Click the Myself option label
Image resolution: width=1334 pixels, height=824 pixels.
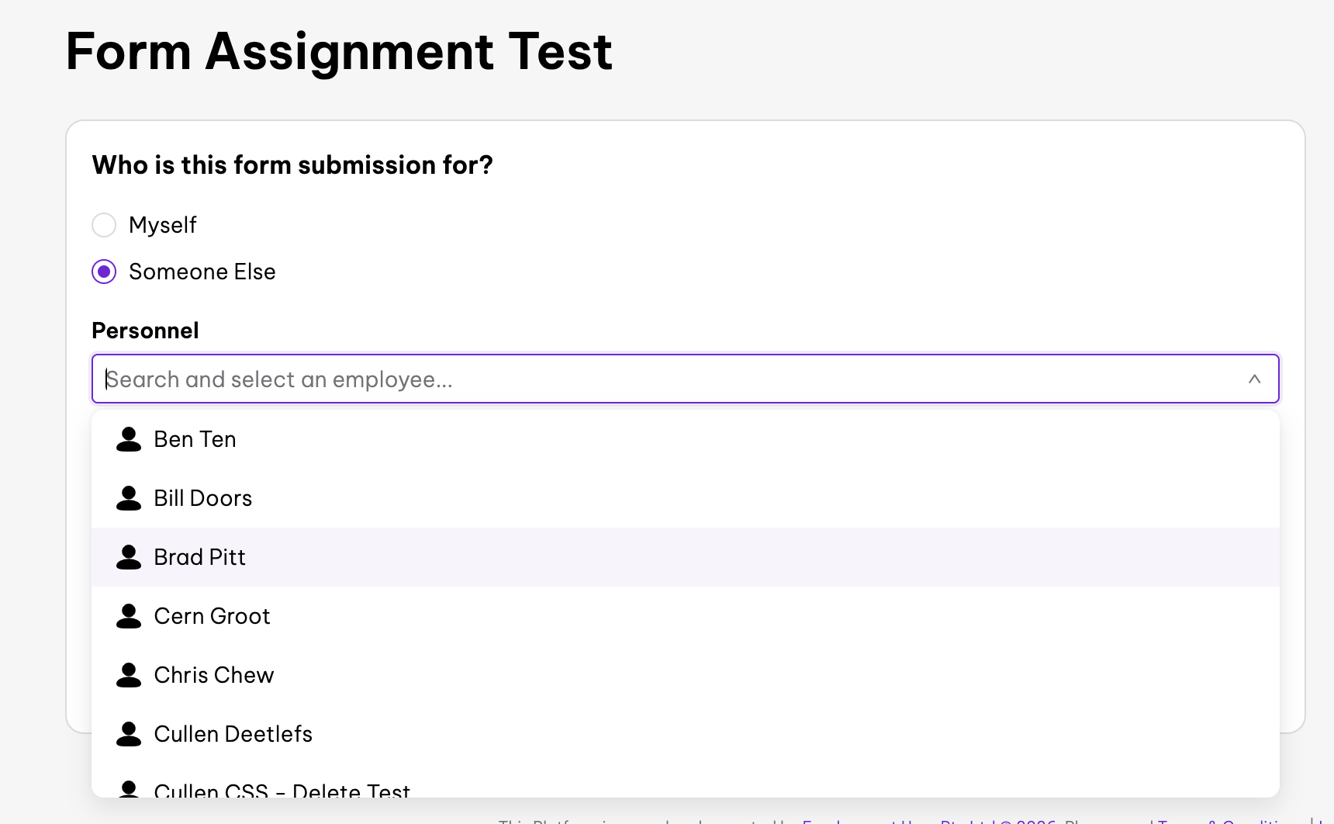point(163,225)
